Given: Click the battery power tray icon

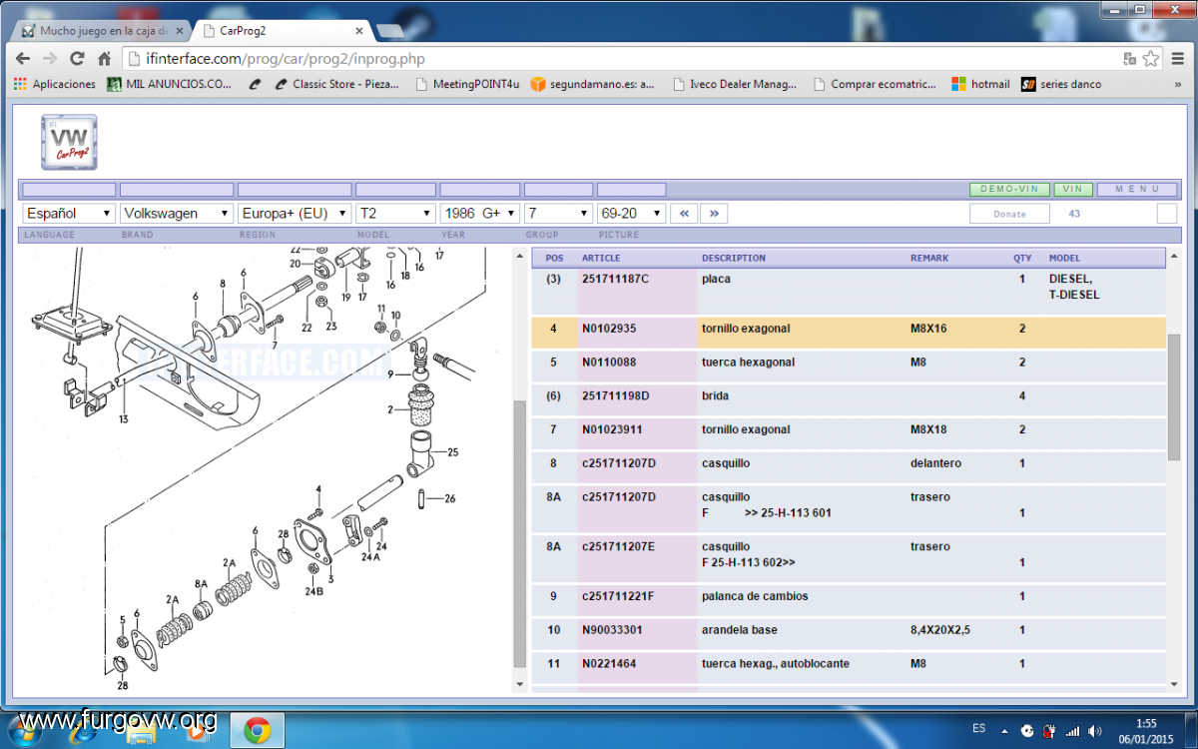Looking at the screenshot, I should point(1049,730).
